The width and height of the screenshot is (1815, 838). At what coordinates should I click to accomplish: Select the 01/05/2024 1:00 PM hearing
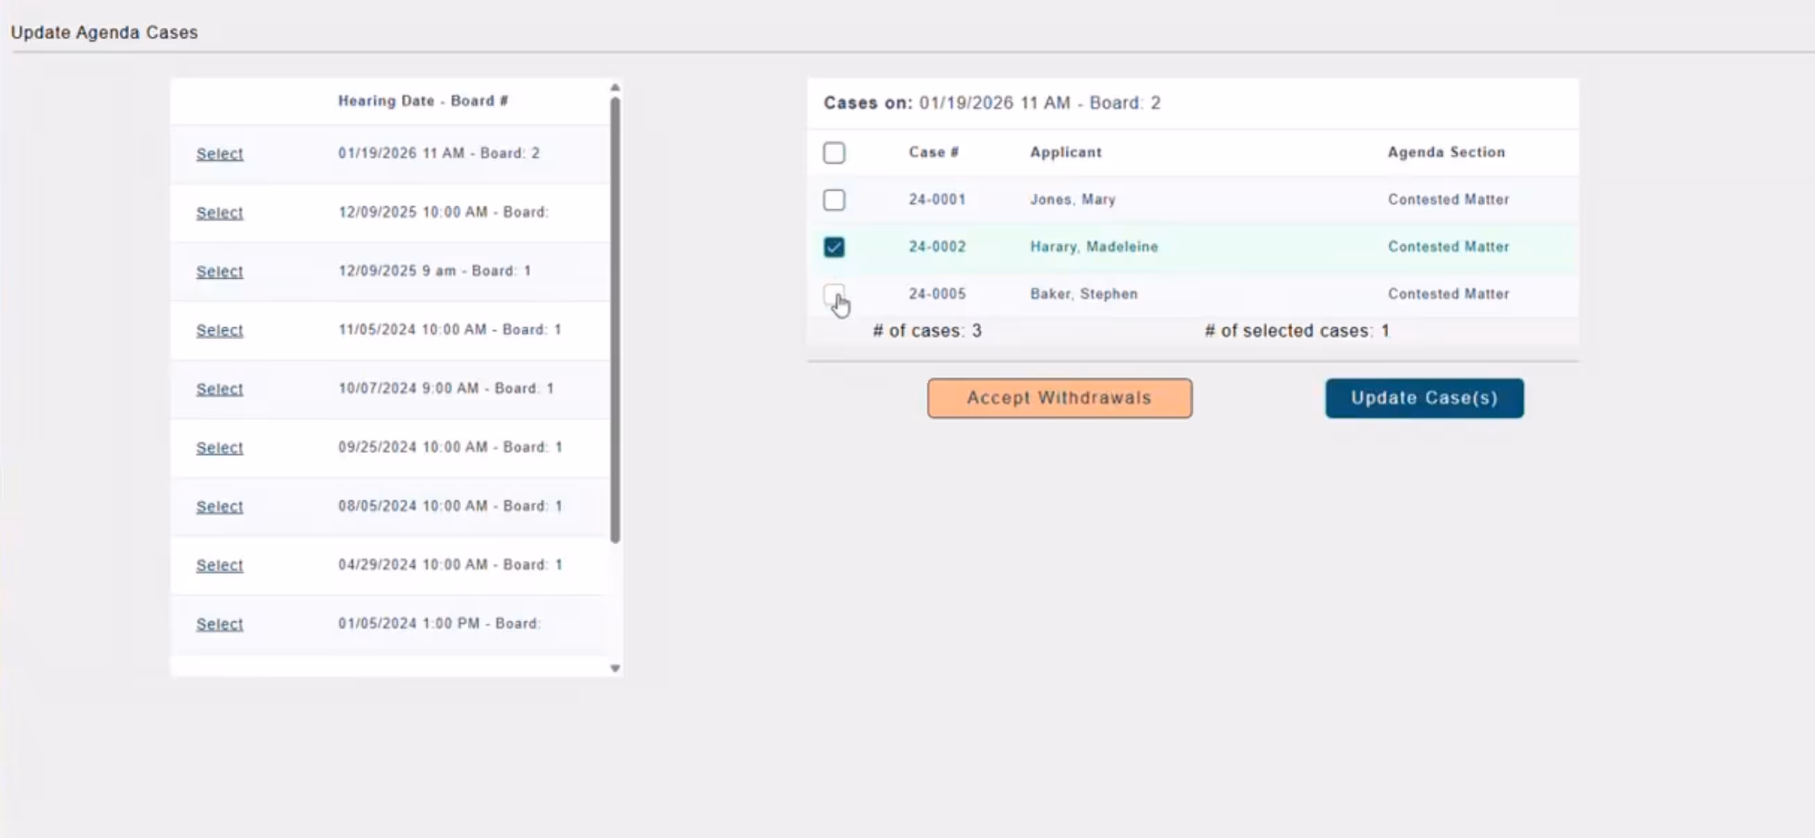point(219,624)
